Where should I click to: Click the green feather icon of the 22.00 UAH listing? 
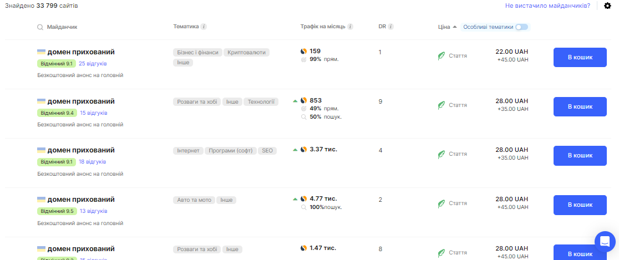coord(442,56)
